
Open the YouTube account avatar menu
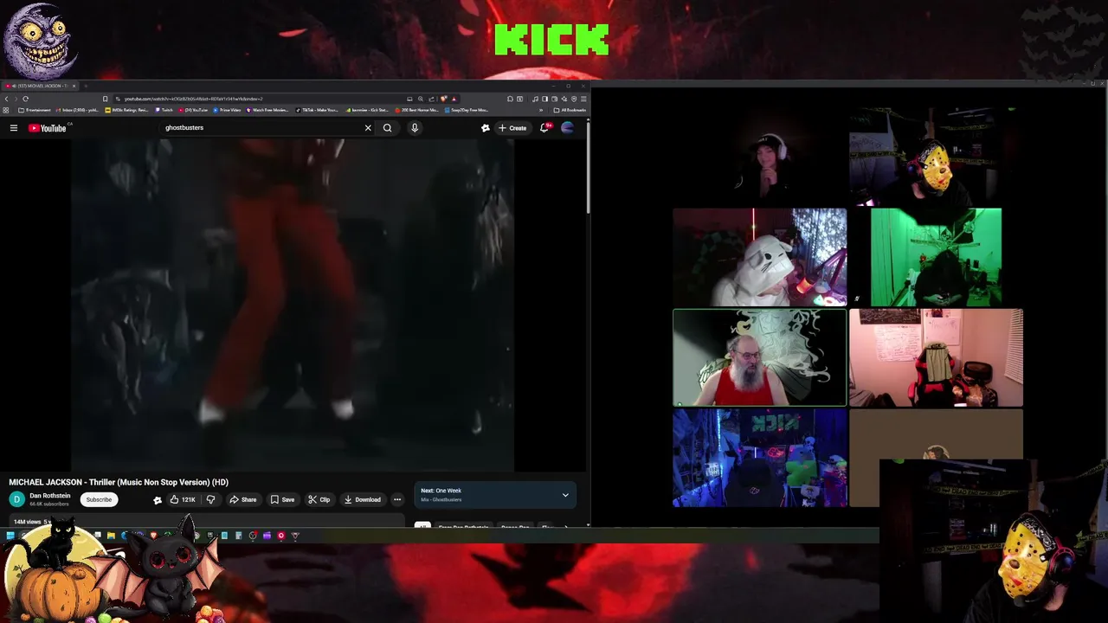coord(567,128)
